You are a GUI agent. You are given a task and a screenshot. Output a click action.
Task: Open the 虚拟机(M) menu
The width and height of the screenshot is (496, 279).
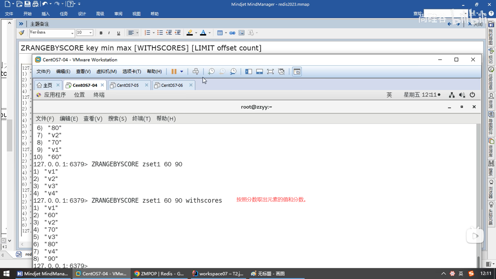[106, 72]
